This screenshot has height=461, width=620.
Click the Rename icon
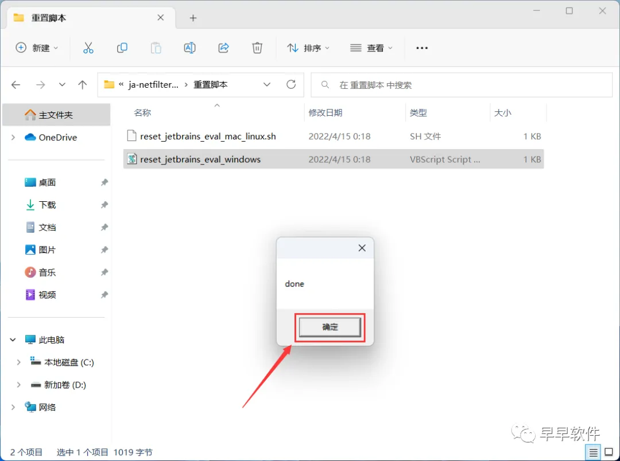190,48
